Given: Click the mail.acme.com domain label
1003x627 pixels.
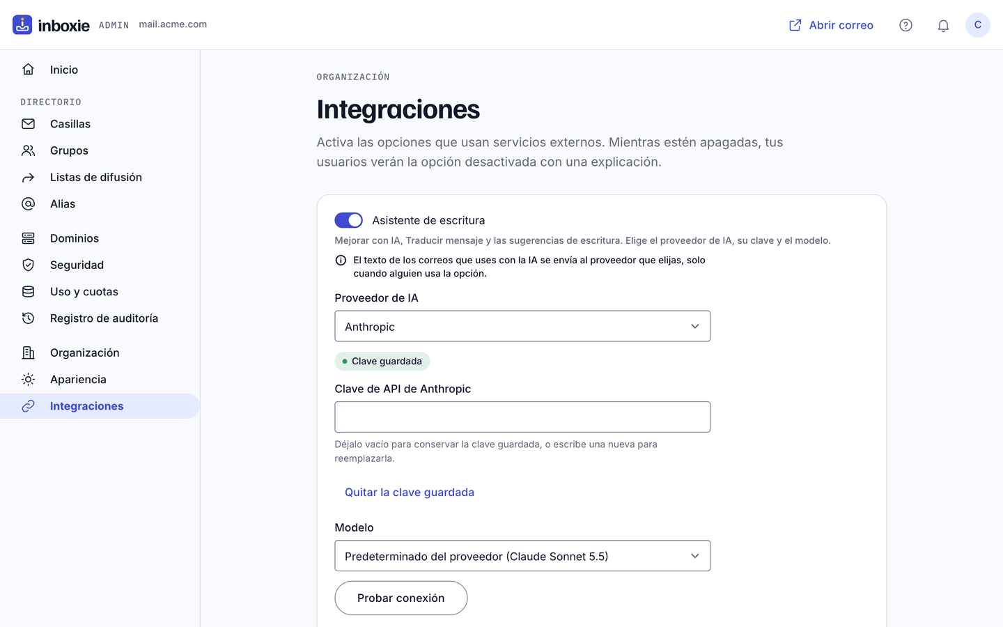Looking at the screenshot, I should click(x=173, y=24).
